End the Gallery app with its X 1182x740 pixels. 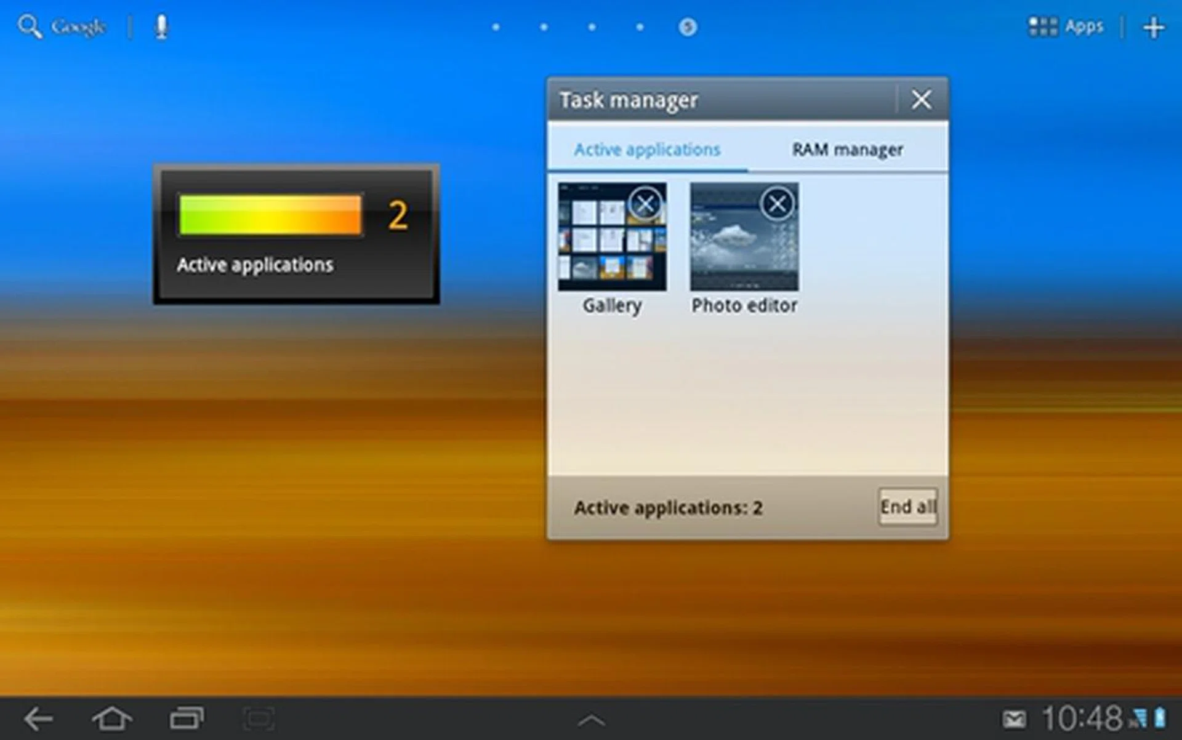tap(645, 204)
